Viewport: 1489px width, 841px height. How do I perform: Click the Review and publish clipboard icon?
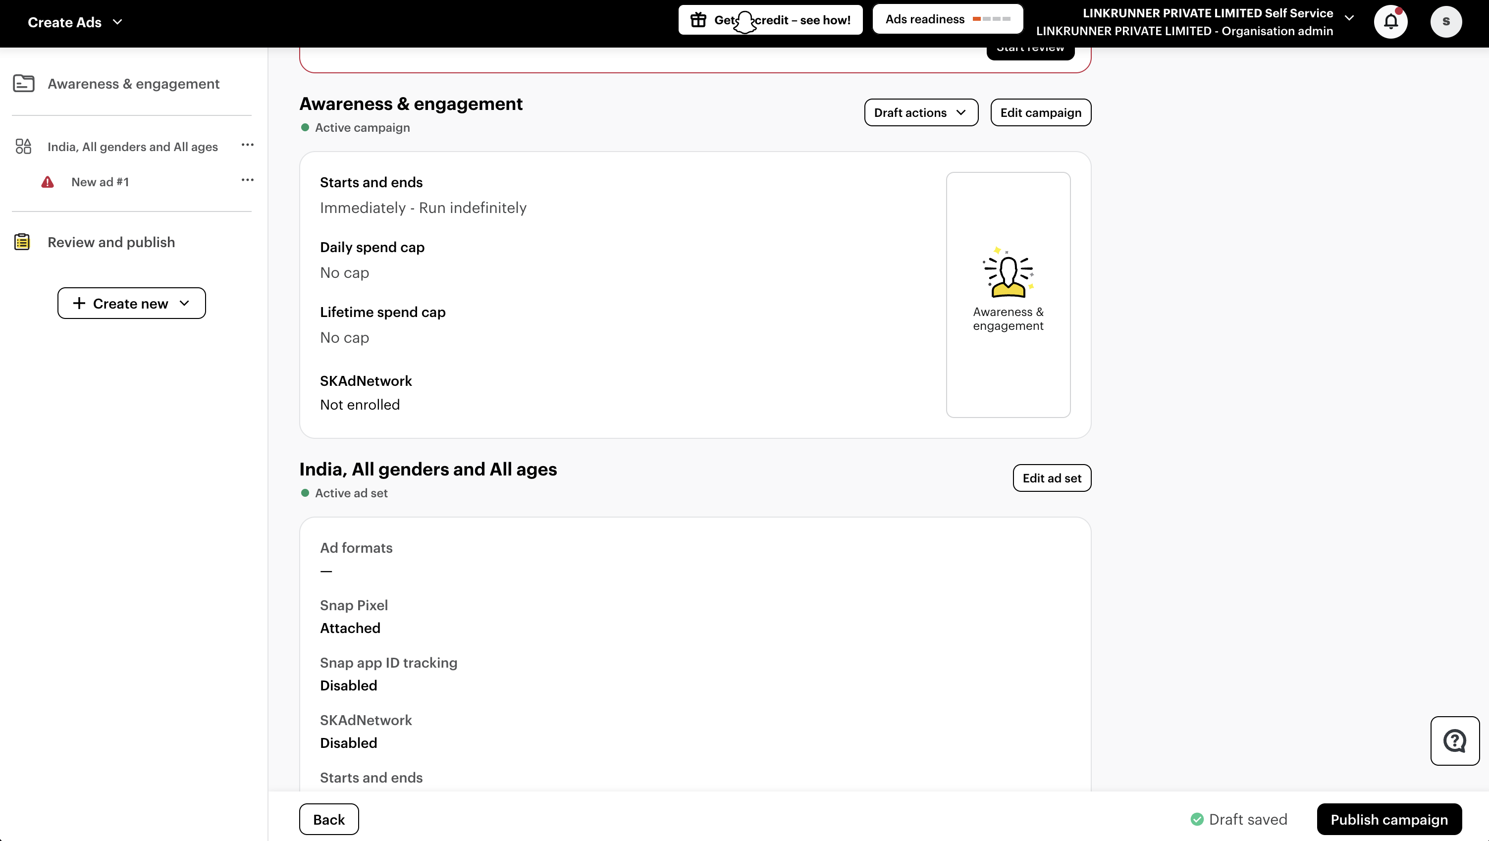(22, 242)
